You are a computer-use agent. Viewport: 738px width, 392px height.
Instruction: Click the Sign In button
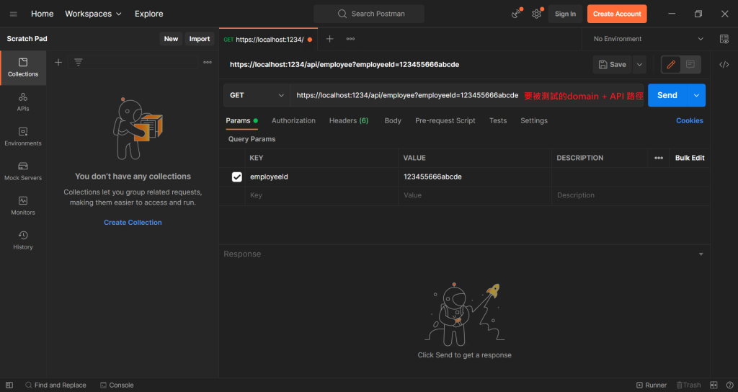point(565,14)
